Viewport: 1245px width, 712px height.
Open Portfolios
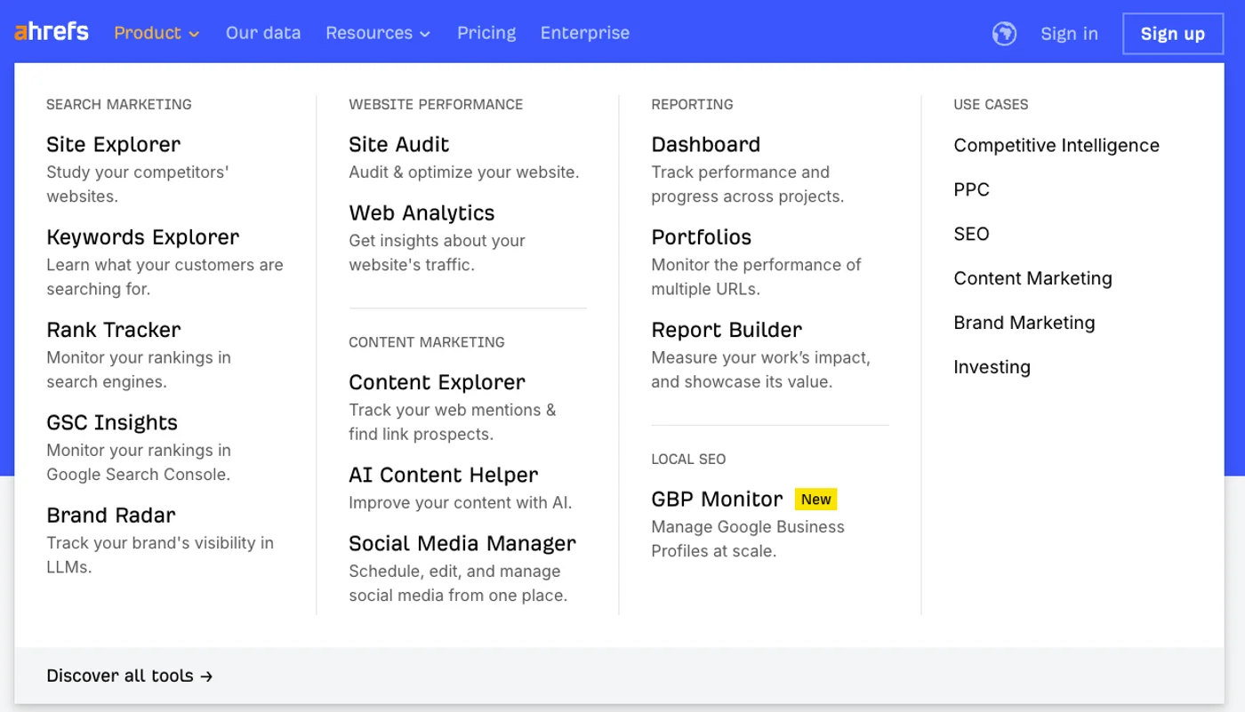[701, 237]
